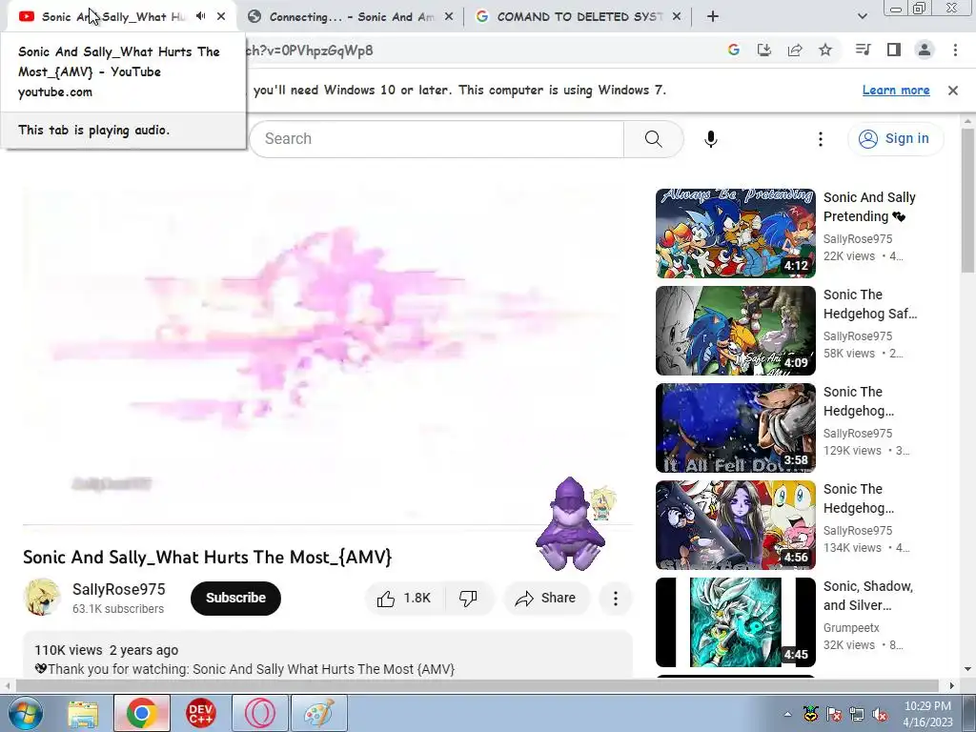976x732 pixels.
Task: Open Sonic The Hedgehog Saf... title
Action: pos(870,304)
